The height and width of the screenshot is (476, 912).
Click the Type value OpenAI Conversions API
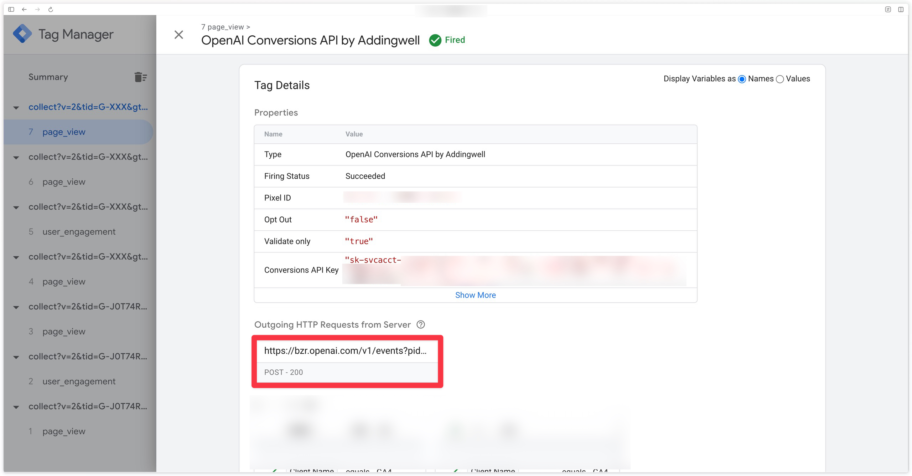tap(415, 154)
